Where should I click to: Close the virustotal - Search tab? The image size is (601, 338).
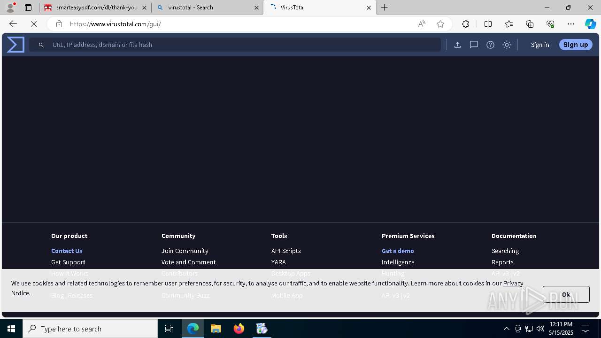point(256,8)
